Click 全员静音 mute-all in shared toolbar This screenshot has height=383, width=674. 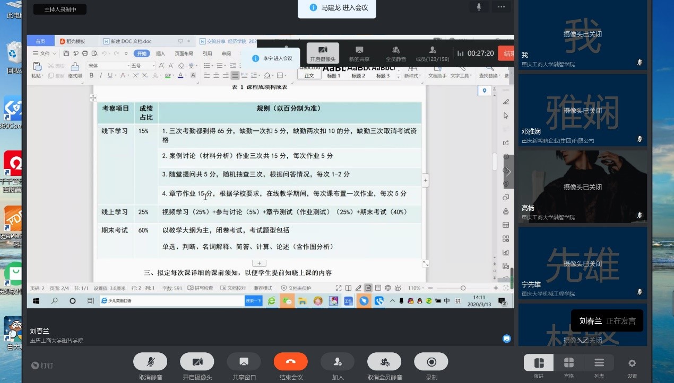point(395,53)
